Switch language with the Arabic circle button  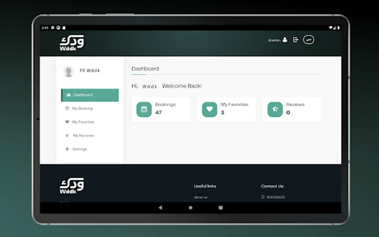click(308, 40)
